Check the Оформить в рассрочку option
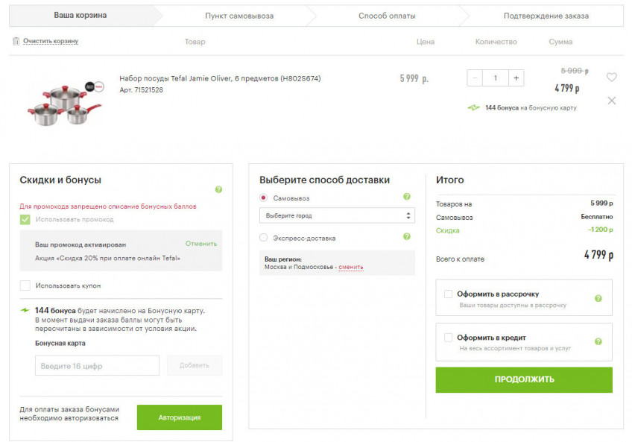The height and width of the screenshot is (442, 632). (448, 294)
